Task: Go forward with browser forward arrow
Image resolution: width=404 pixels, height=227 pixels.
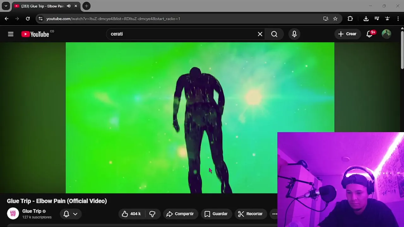Action: pos(17,19)
